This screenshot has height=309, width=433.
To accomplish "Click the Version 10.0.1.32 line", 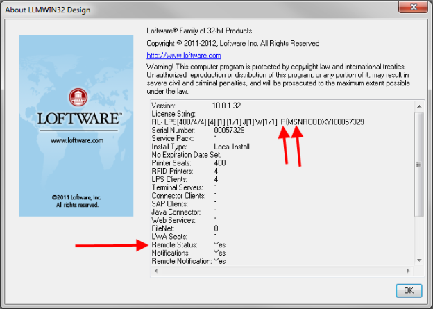I will point(196,106).
